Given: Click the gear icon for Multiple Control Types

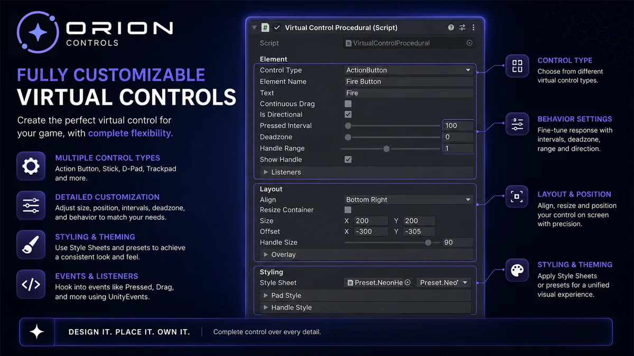Looking at the screenshot, I should [31, 166].
